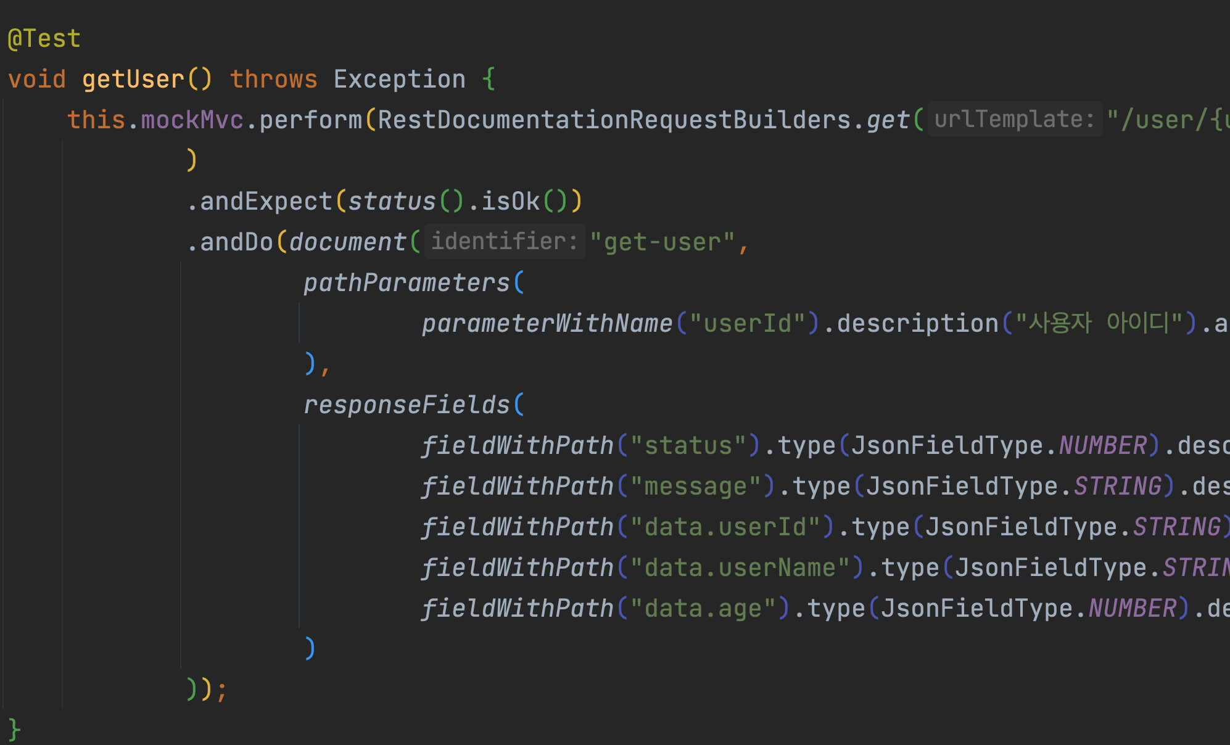
Task: Click the "userId" string literal
Action: [x=747, y=323]
